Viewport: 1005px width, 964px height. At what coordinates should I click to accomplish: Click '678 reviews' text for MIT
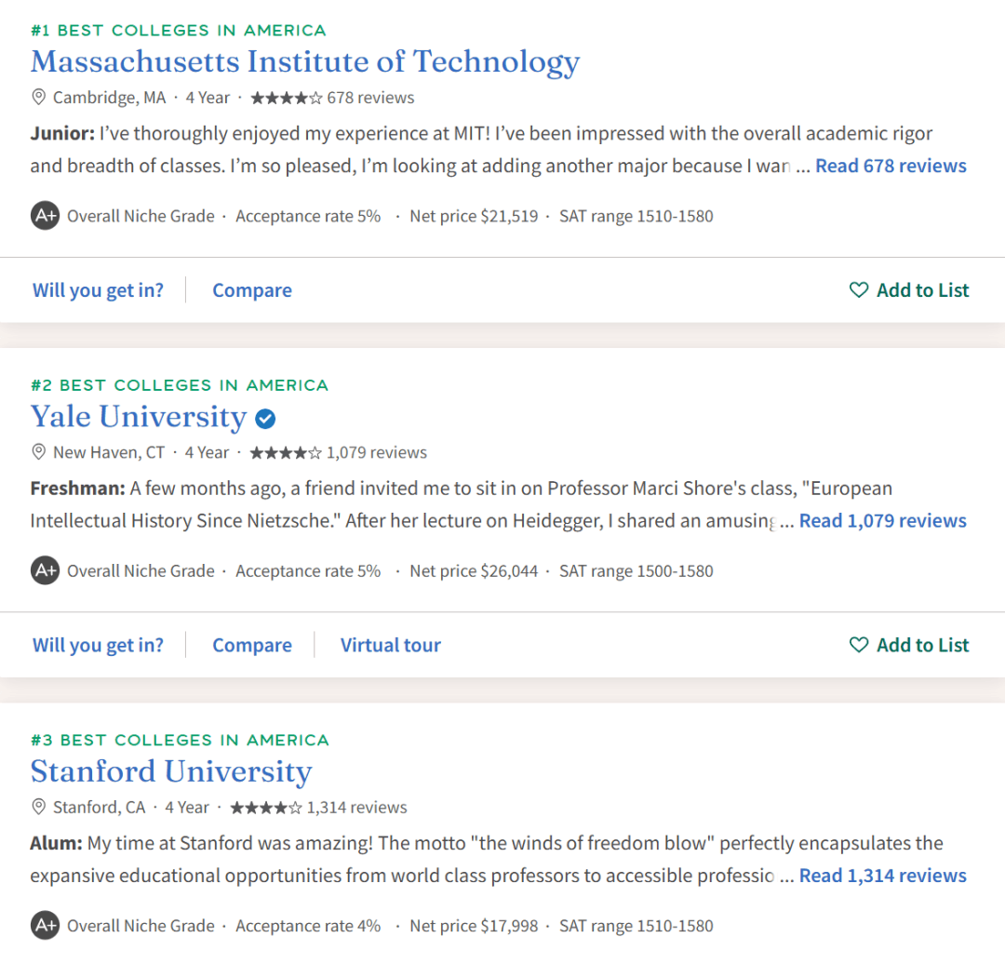[x=370, y=98]
